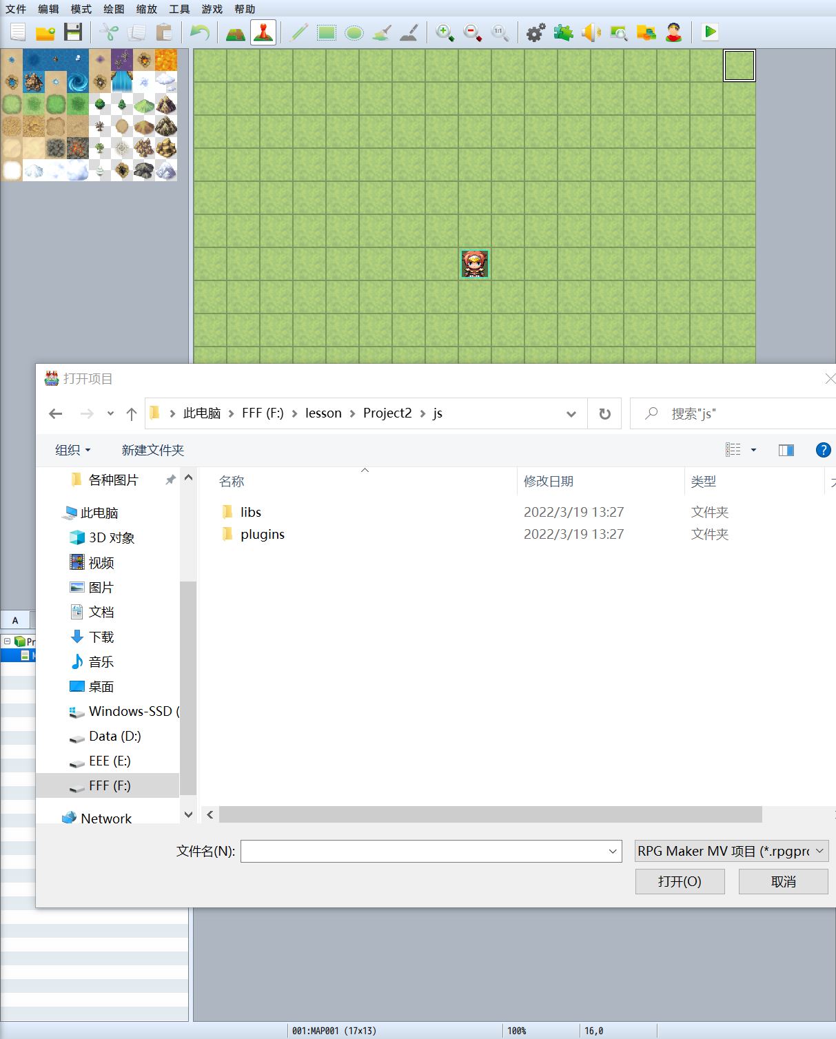Click the 打开(O) button
The width and height of the screenshot is (836, 1039).
(680, 881)
